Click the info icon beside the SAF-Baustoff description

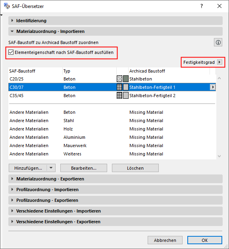[x=218, y=42]
